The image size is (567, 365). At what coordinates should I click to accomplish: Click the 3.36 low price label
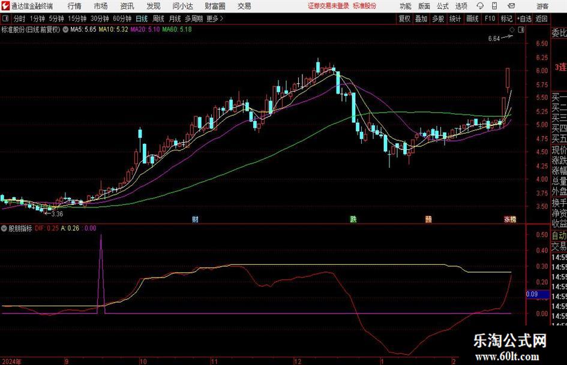(57, 214)
